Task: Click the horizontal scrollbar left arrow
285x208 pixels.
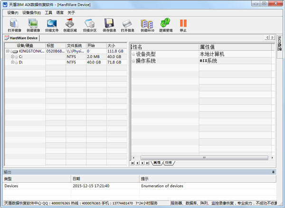Action: [133, 158]
